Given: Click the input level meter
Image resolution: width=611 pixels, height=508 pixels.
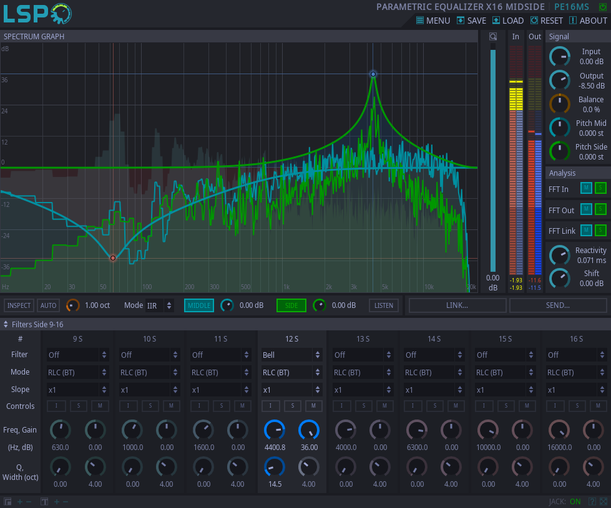Looking at the screenshot, I should 516,160.
